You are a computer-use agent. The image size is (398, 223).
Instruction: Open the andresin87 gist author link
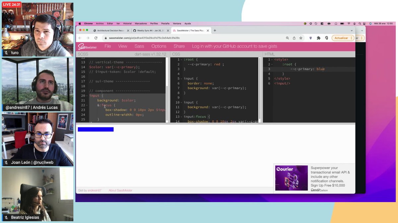tap(95, 190)
